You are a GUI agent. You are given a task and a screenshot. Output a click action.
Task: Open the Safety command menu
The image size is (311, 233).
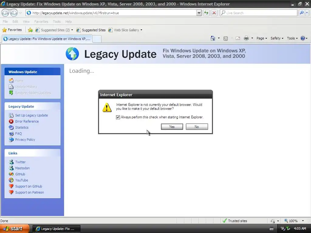277,38
